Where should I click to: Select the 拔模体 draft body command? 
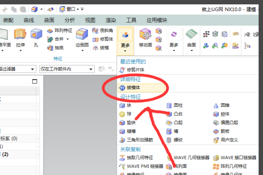point(141,88)
